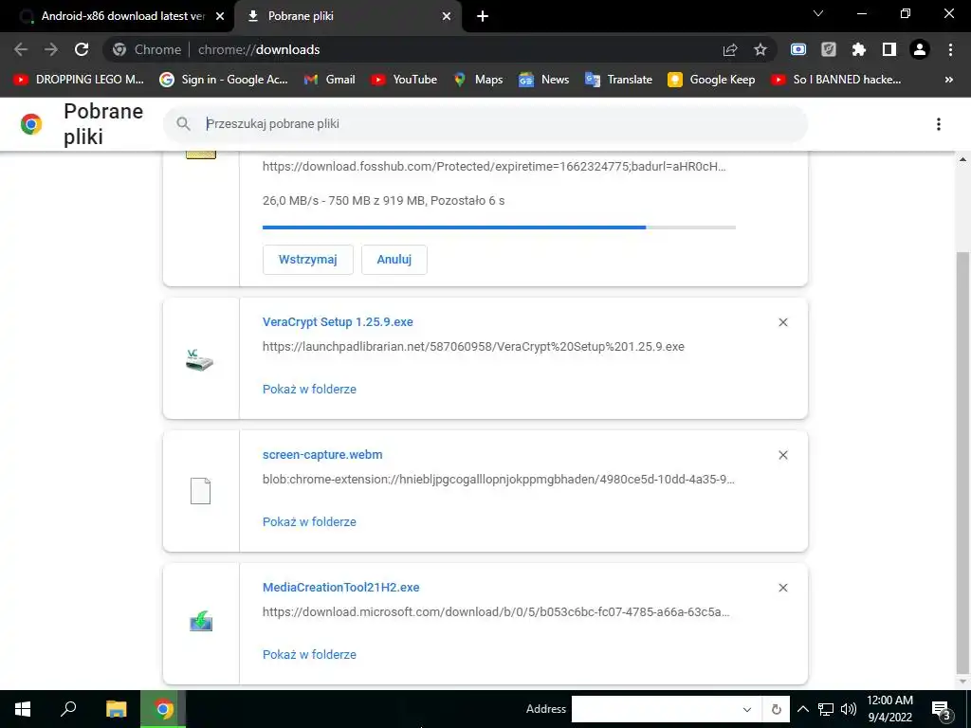Click the browser forward arrow
Screen dimensions: 971x728
click(x=51, y=49)
